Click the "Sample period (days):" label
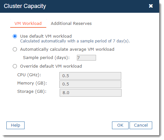The image size is (164, 140). click(46, 58)
